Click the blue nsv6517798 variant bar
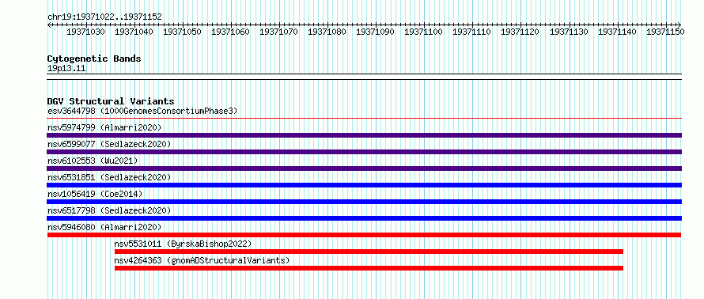This screenshot has width=704, height=299. point(365,218)
